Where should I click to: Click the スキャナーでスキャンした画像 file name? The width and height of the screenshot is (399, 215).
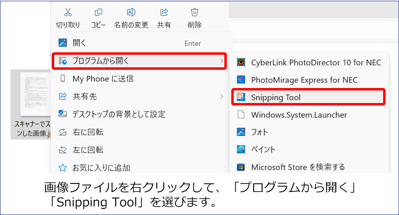33,129
